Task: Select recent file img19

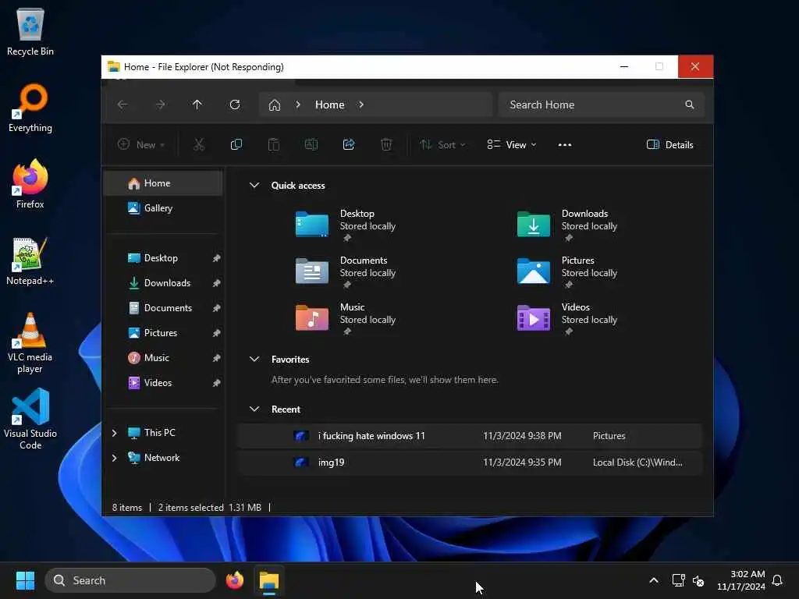Action: click(469, 463)
